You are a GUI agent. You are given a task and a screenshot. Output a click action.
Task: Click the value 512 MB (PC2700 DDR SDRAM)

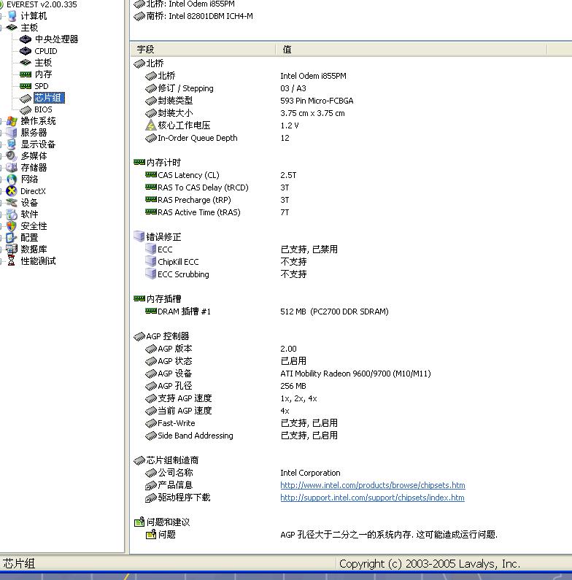[x=334, y=312]
